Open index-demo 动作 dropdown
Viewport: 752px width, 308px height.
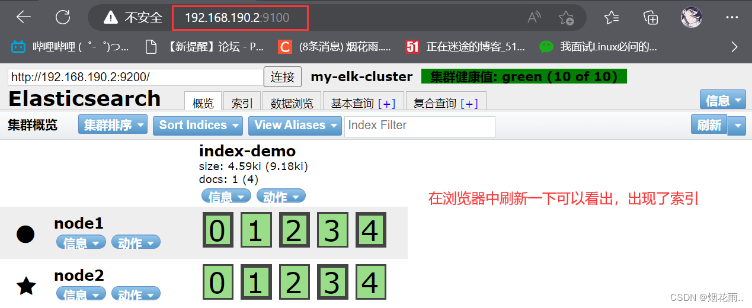pyautogui.click(x=281, y=196)
